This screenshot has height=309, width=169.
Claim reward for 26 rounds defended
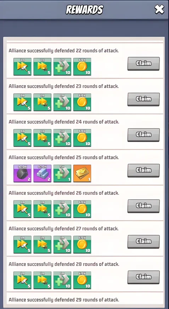click(x=143, y=206)
